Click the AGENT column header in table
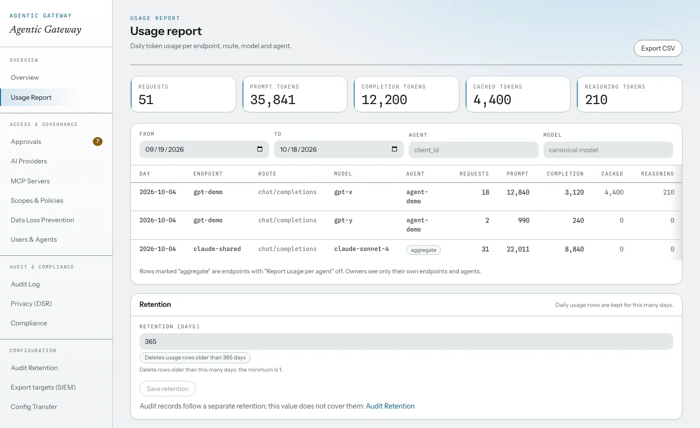Screen dimensions: 700x428 point(416,174)
